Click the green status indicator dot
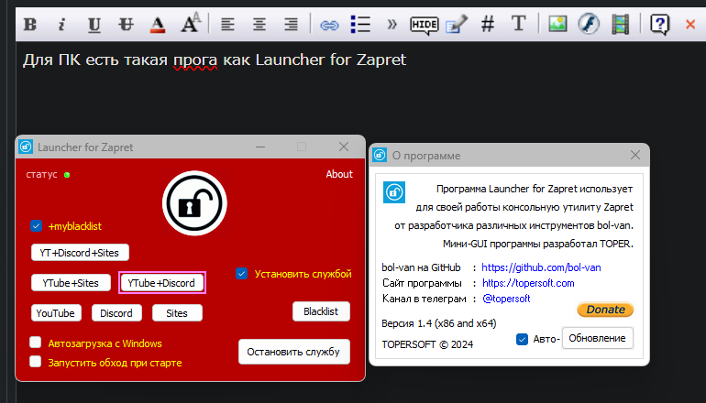 click(67, 175)
